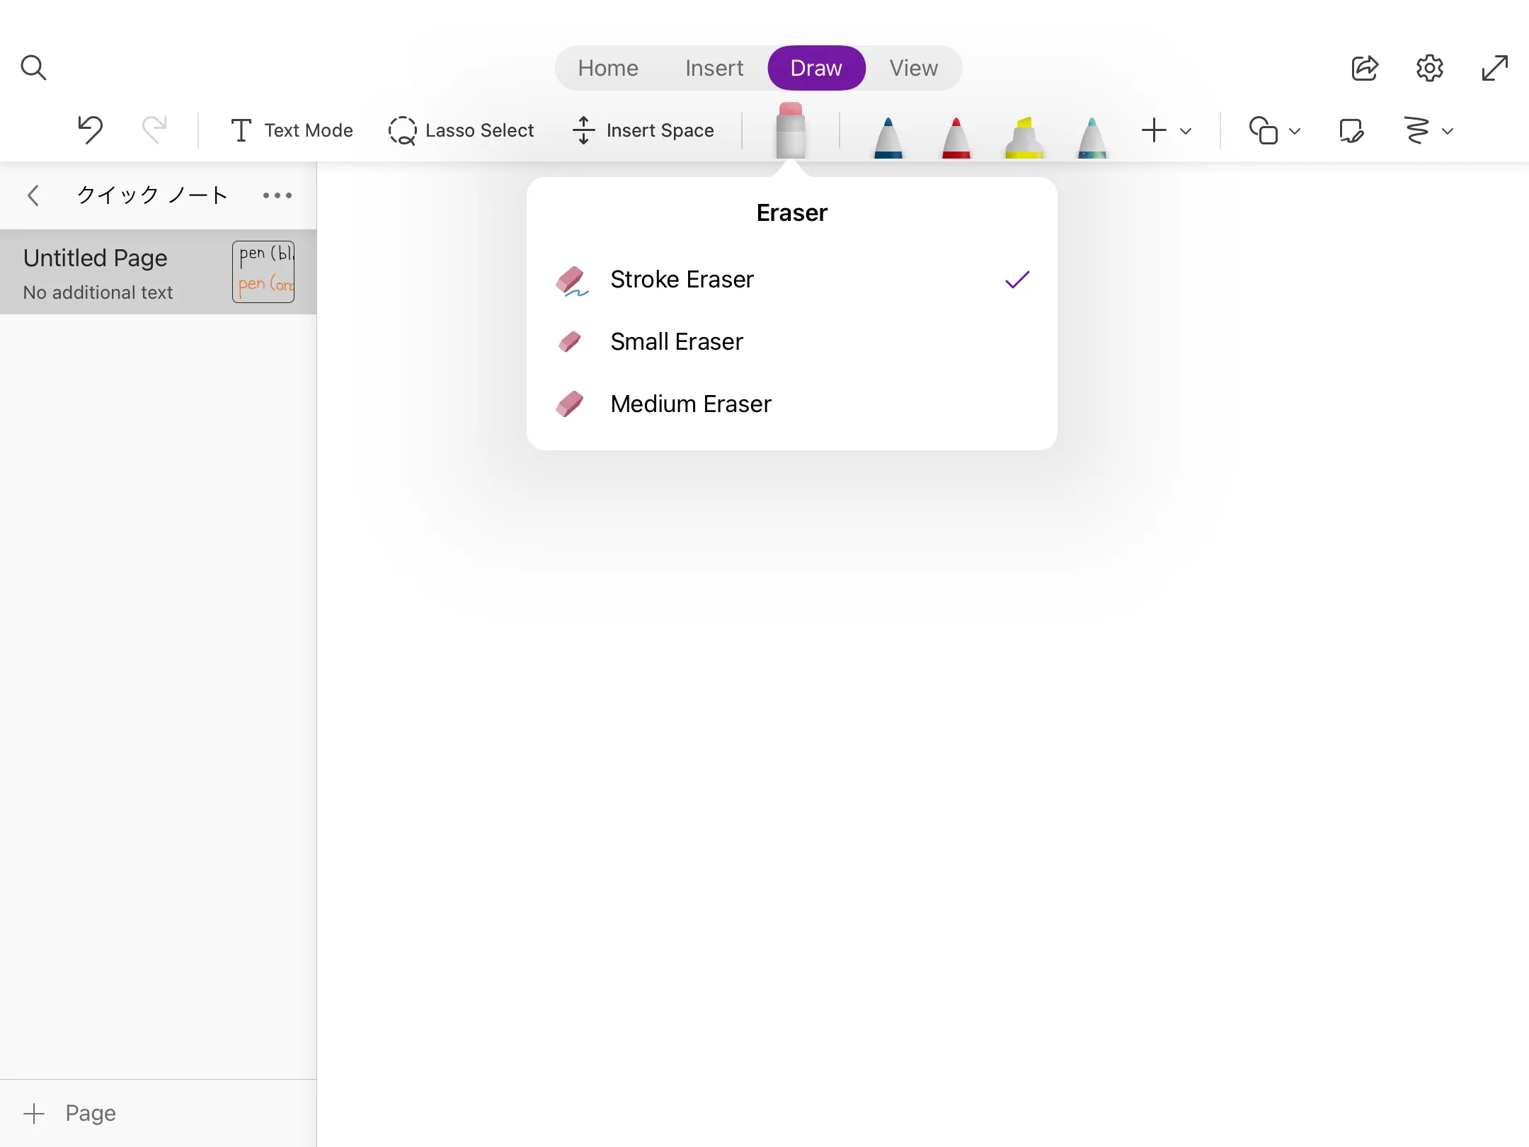Open the settings gear
1529x1147 pixels.
tap(1429, 68)
